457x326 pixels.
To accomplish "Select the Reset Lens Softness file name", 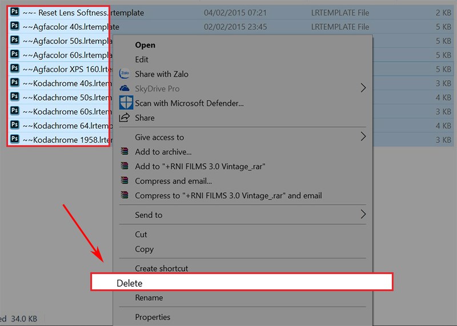I will point(83,13).
